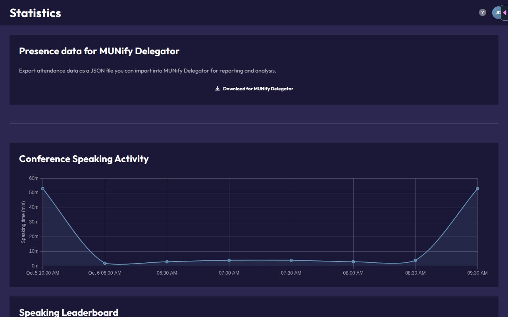Click the help question mark icon
This screenshot has height=317, width=508.
click(483, 12)
